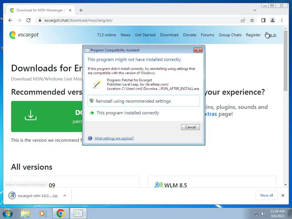The width and height of the screenshot is (292, 219).
Task: Click the Register link
Action: pyautogui.click(x=253, y=35)
